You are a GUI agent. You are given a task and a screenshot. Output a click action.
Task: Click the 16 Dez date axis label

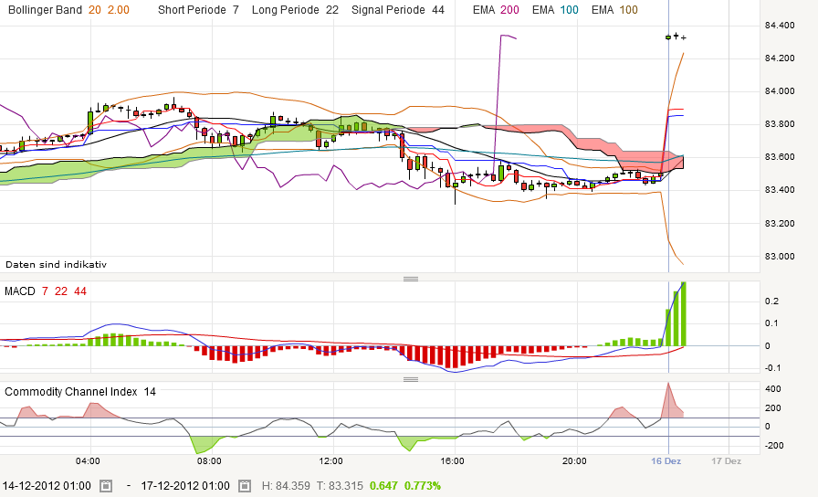(x=666, y=461)
